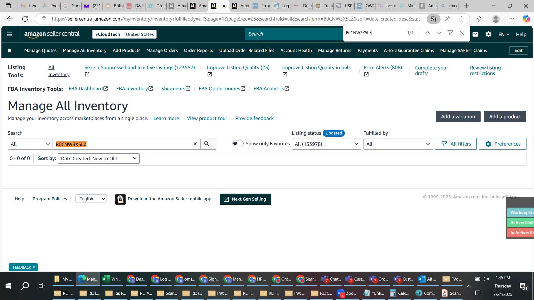This screenshot has width=534, height=300.
Task: Open View product tour link
Action: [x=207, y=118]
